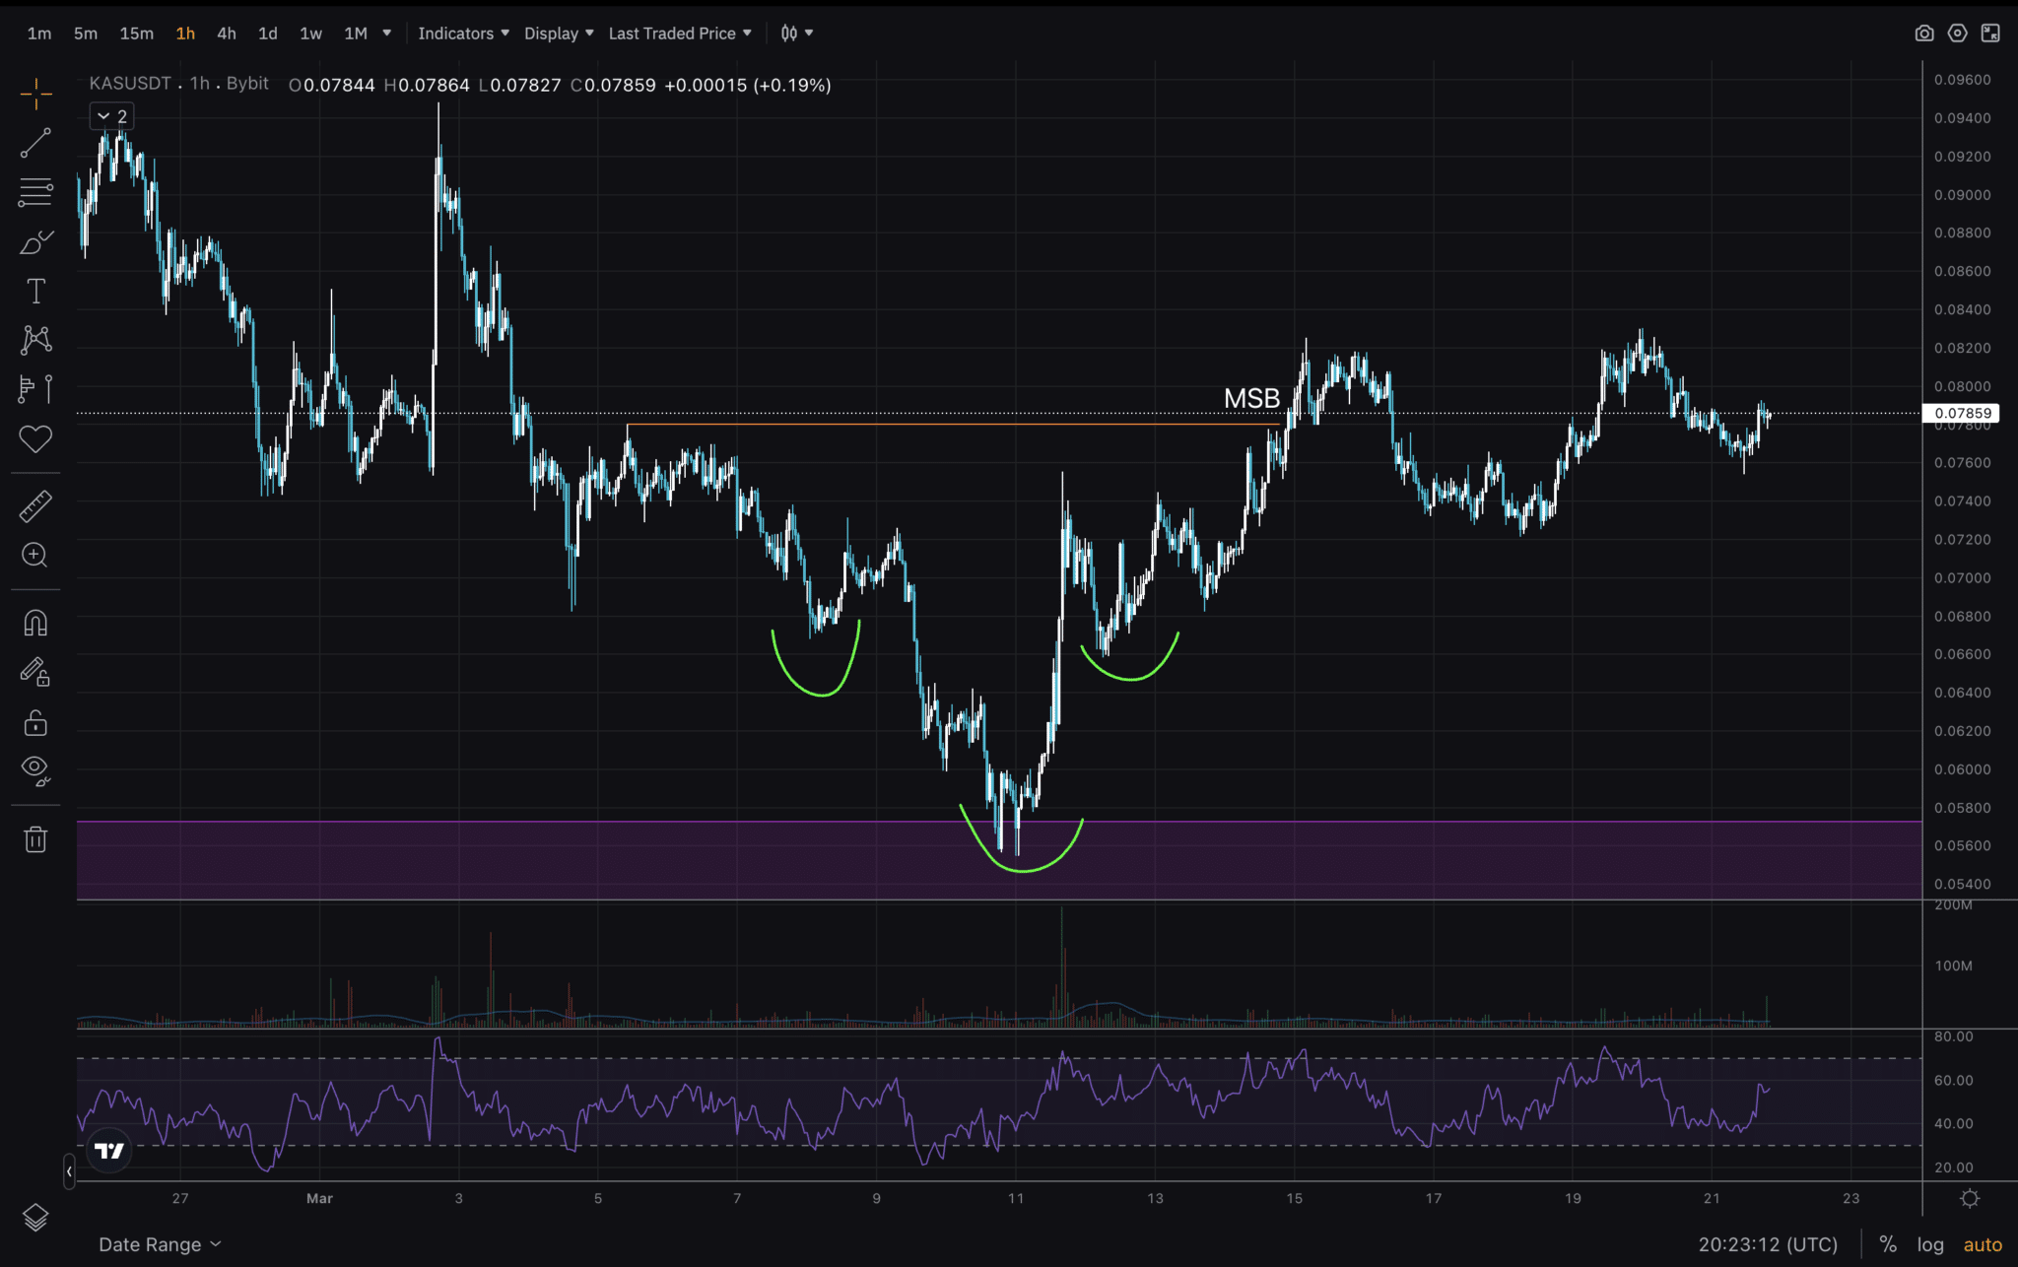Expand the collapsed left panel arrow
Image resolution: width=2018 pixels, height=1267 pixels.
click(69, 1172)
